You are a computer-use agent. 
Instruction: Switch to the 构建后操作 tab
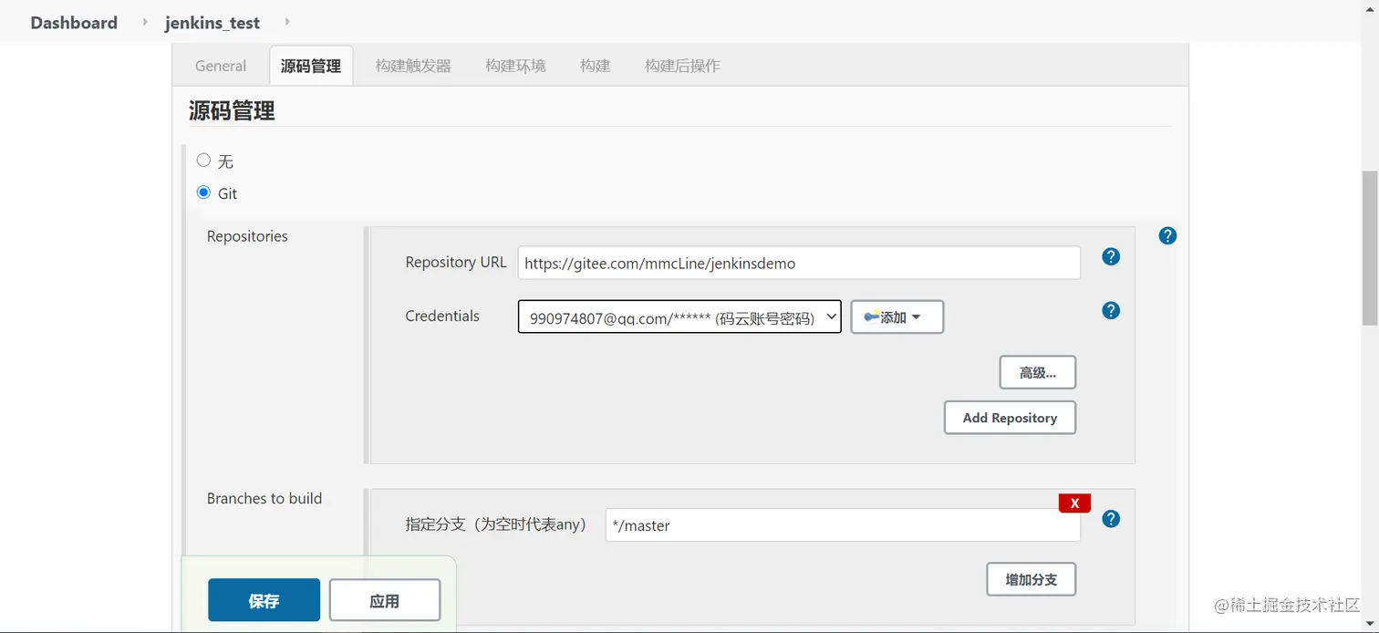coord(682,66)
